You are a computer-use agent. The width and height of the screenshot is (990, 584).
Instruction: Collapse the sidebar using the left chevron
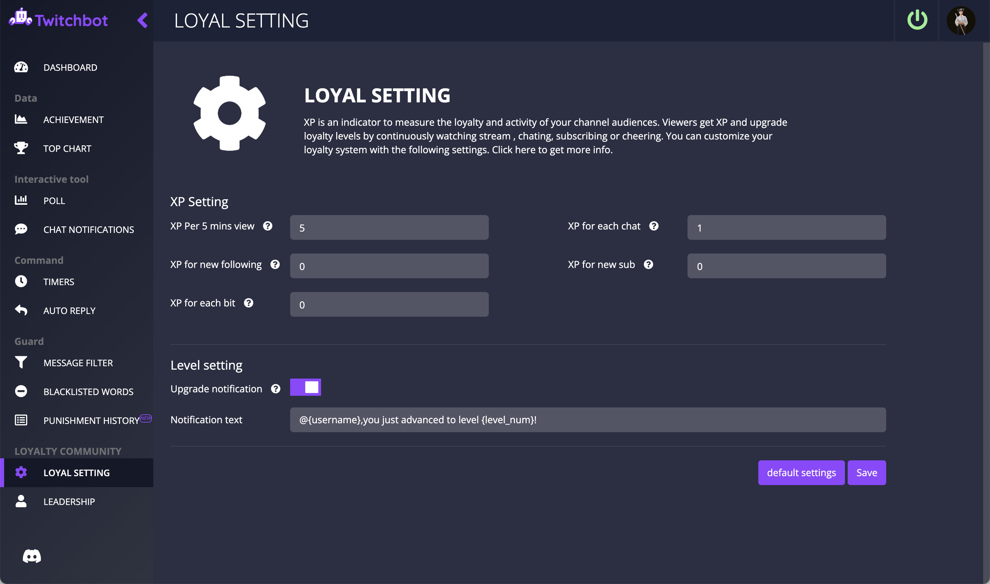pos(143,21)
